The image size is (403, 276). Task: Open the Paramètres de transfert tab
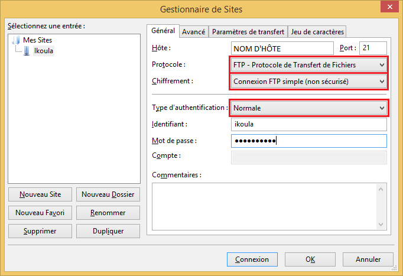248,32
